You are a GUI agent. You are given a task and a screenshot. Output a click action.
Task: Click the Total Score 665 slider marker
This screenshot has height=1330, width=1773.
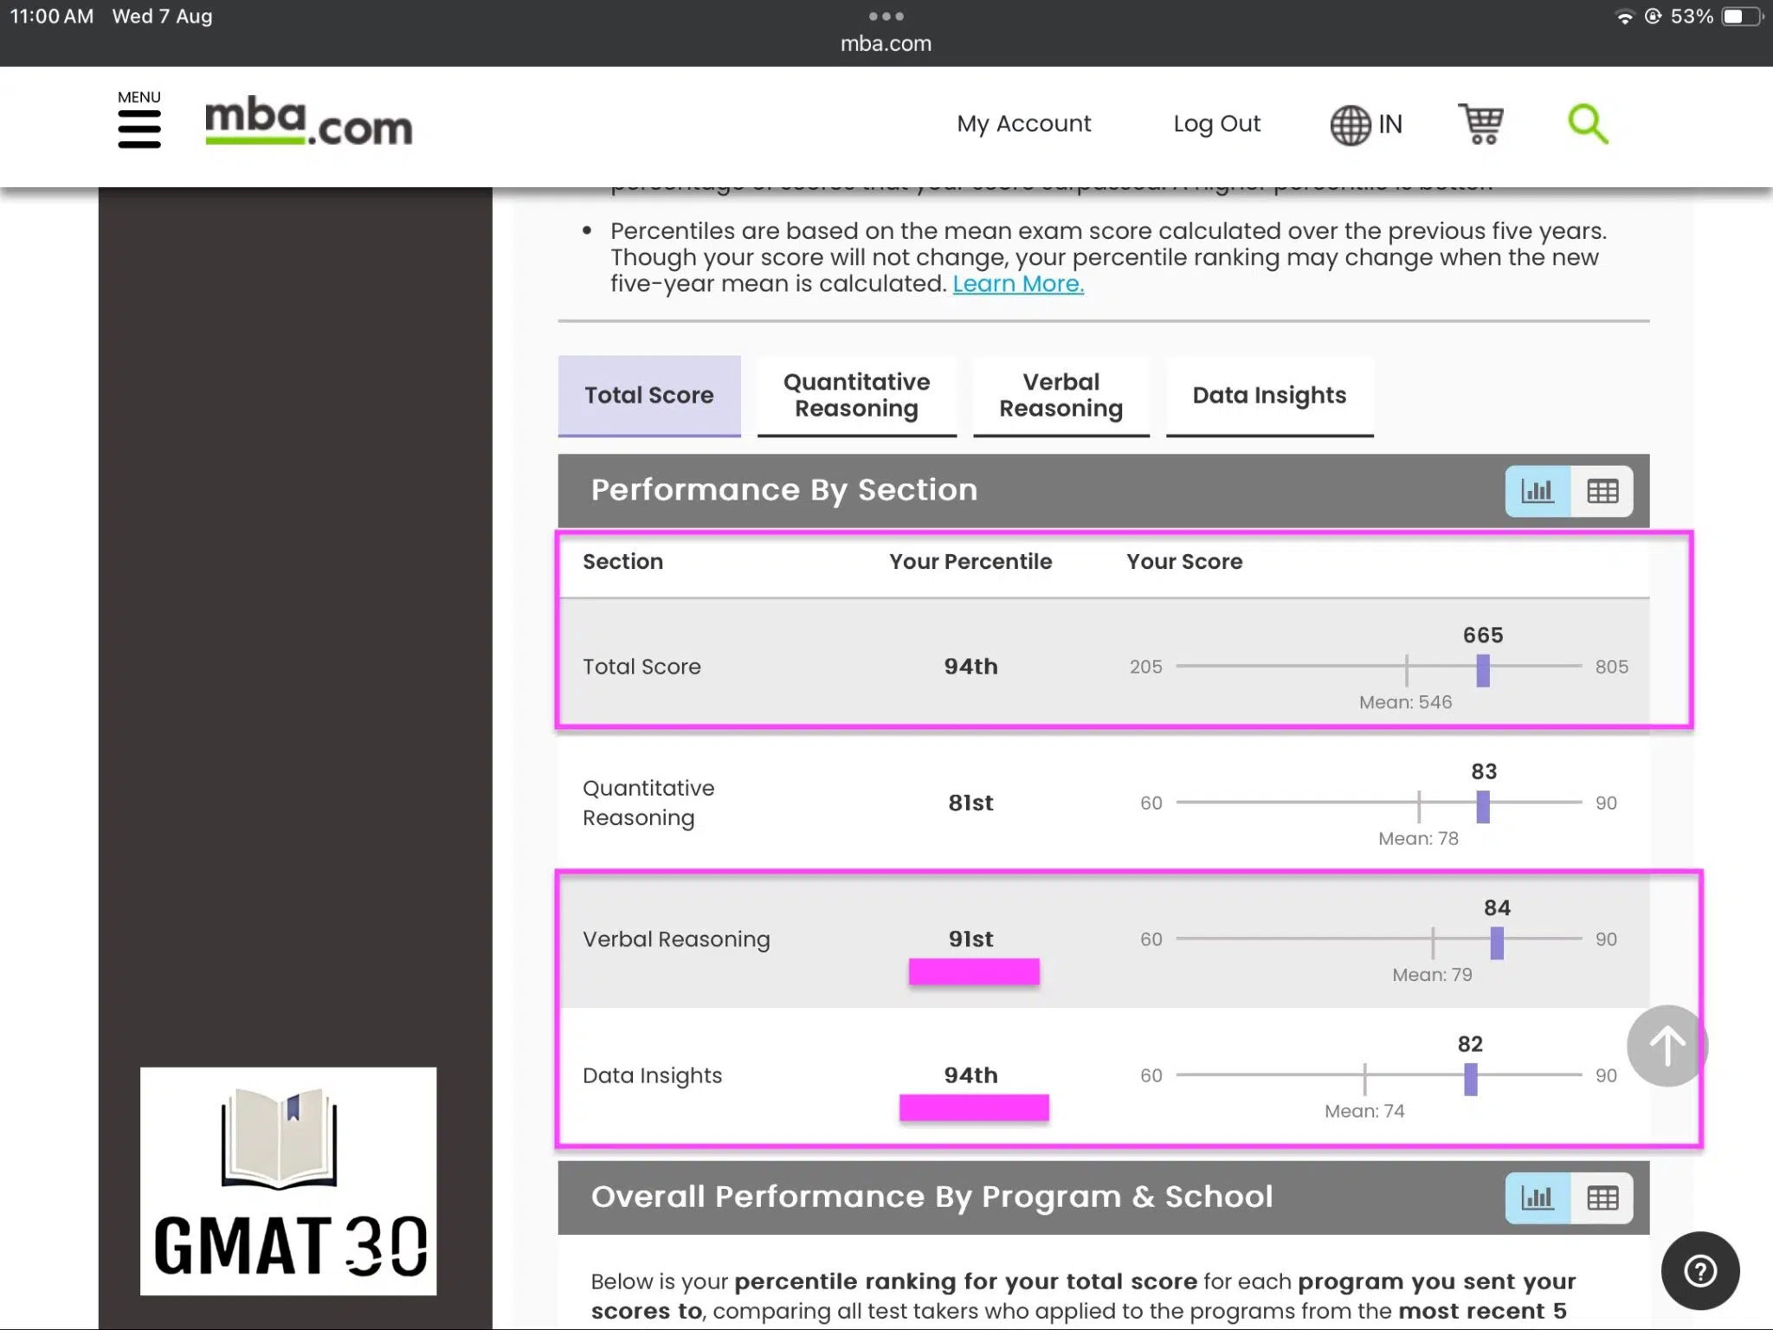coord(1483,670)
